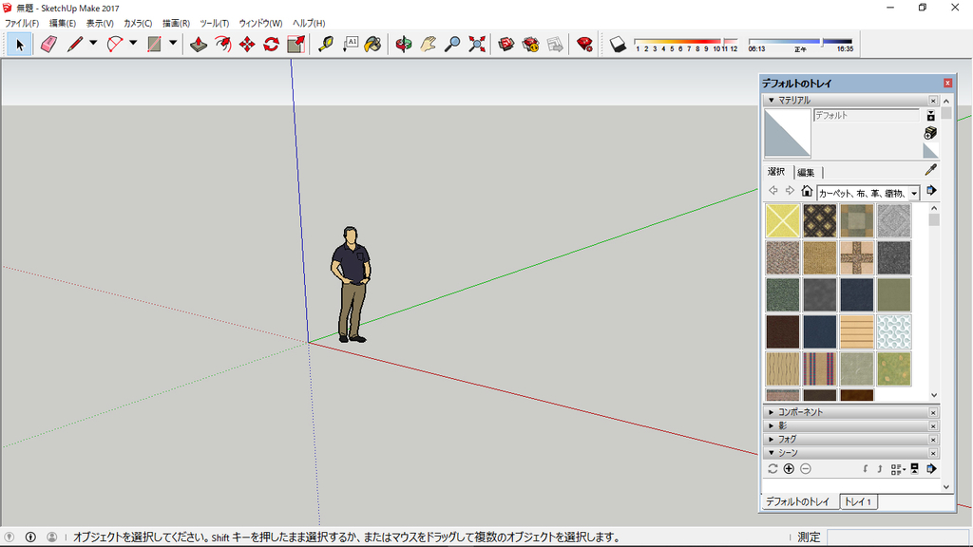
Task: Expand the 影 shadows panel
Action: point(772,426)
